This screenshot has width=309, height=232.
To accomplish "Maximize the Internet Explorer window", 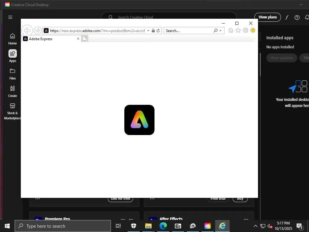I will click(x=237, y=23).
